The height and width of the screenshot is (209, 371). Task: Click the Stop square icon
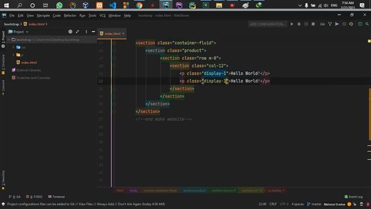(x=313, y=24)
